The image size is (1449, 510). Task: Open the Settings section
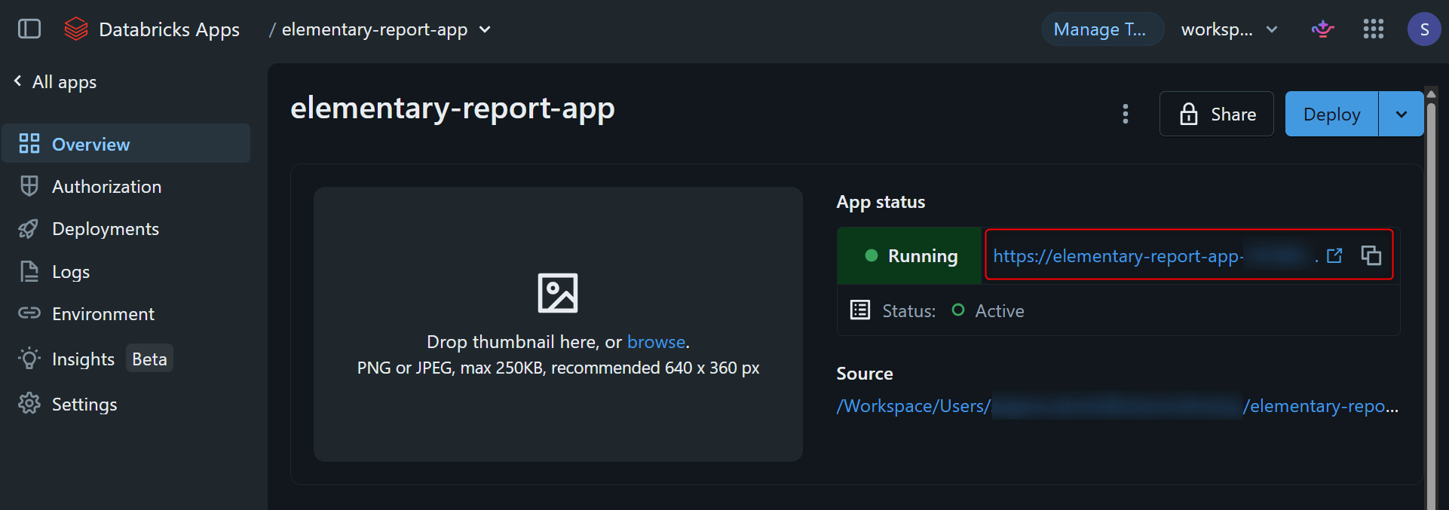pos(126,404)
